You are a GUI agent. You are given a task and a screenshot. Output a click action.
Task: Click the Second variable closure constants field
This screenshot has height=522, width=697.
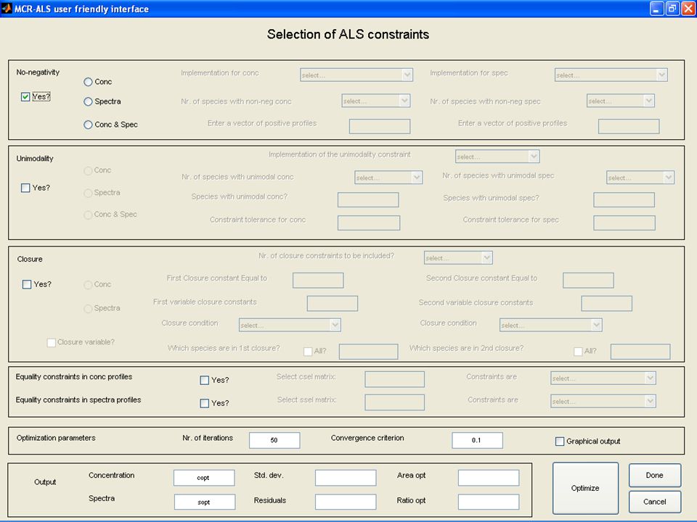click(607, 304)
